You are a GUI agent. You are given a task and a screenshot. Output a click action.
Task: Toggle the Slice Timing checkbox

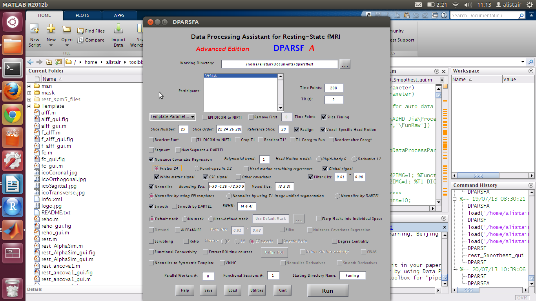[324, 117]
